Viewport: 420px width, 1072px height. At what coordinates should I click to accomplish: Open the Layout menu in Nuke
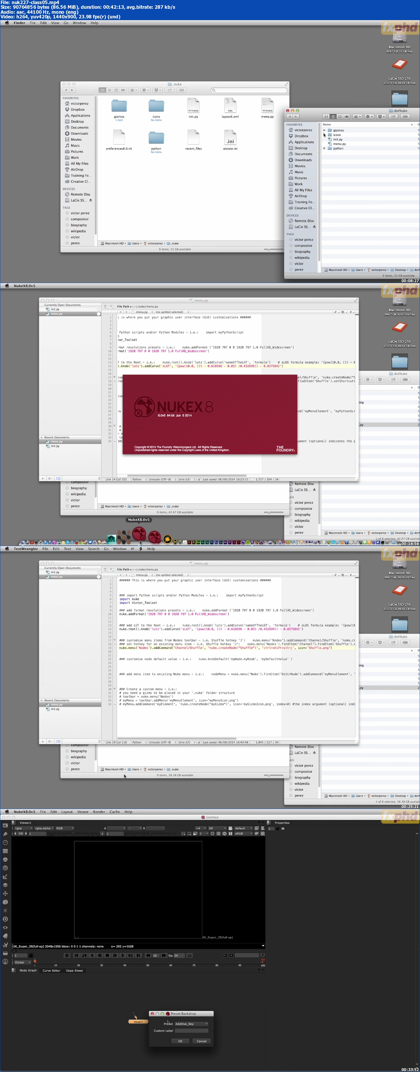(x=67, y=811)
